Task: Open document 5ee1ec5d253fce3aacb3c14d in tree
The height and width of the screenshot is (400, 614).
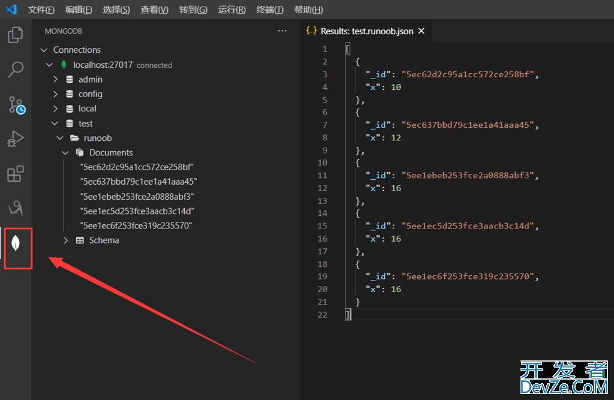Action: pyautogui.click(x=137, y=211)
